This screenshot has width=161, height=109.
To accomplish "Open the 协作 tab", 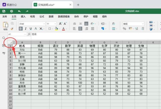I will [76, 17].
